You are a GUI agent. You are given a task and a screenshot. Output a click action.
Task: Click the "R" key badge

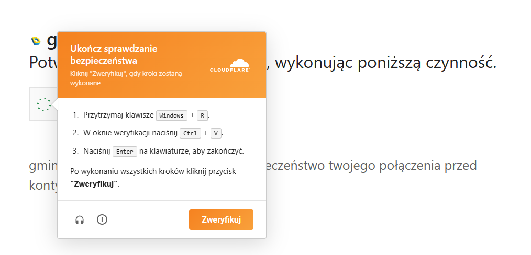(x=203, y=115)
